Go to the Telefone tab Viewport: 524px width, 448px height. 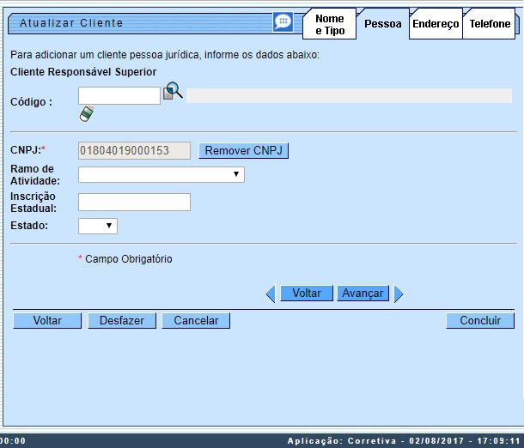tap(490, 24)
